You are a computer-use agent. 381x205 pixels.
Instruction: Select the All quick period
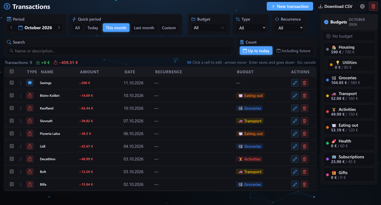[77, 28]
